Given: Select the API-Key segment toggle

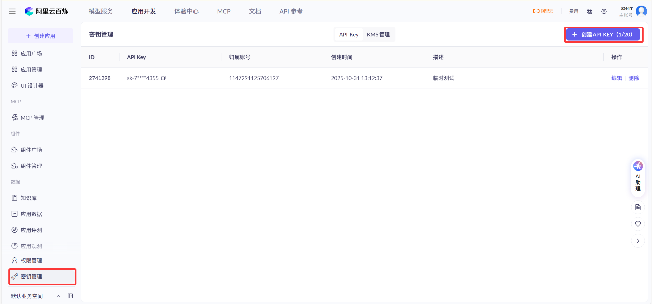Looking at the screenshot, I should [349, 34].
